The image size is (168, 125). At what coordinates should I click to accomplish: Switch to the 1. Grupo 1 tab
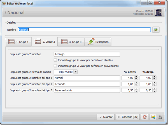[18, 42]
